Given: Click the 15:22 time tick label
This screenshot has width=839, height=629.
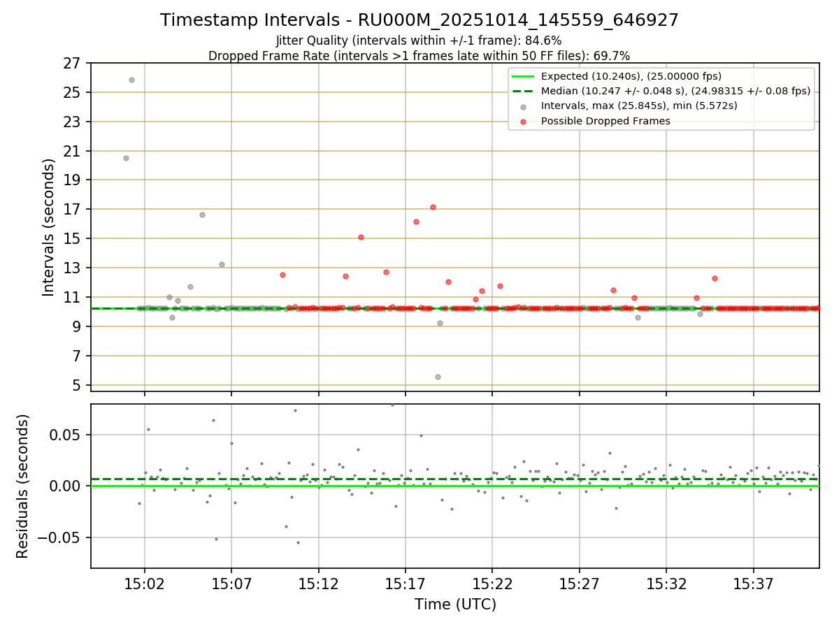Looking at the screenshot, I should [492, 583].
